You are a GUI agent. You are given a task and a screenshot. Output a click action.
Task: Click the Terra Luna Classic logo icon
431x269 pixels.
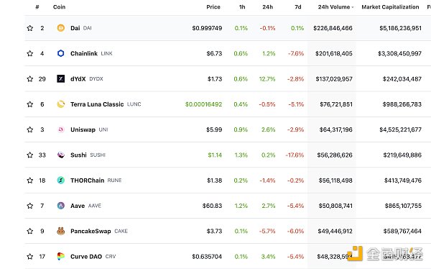[61, 104]
